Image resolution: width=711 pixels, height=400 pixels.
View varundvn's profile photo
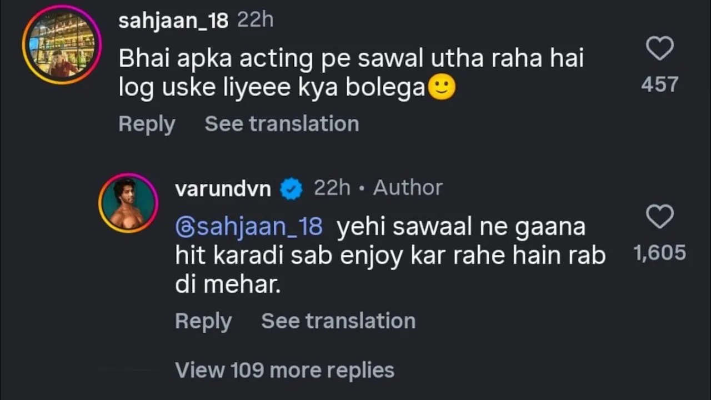tap(128, 202)
